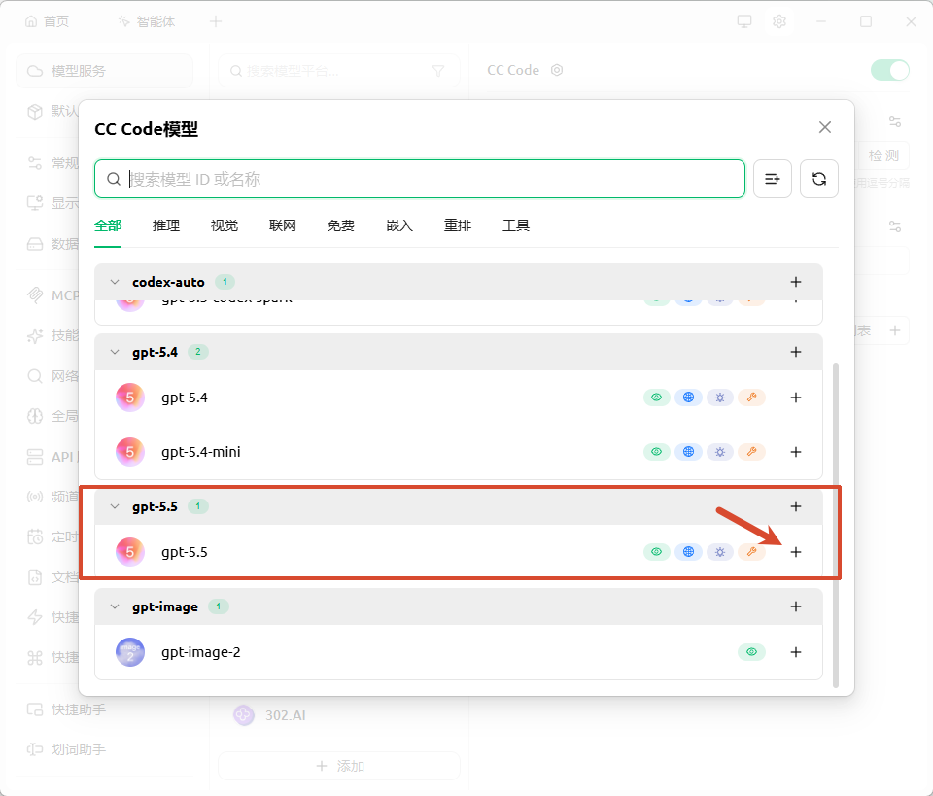Viewport: 933px width, 796px height.
Task: Focus the 搜索模型 ID 或名称 search field
Action: point(420,179)
